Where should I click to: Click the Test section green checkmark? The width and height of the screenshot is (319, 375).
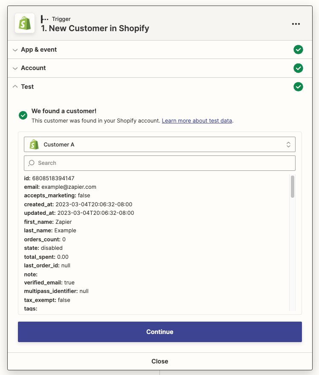point(298,87)
